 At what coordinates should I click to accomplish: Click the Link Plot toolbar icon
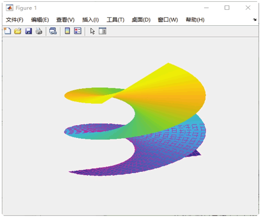53,31
